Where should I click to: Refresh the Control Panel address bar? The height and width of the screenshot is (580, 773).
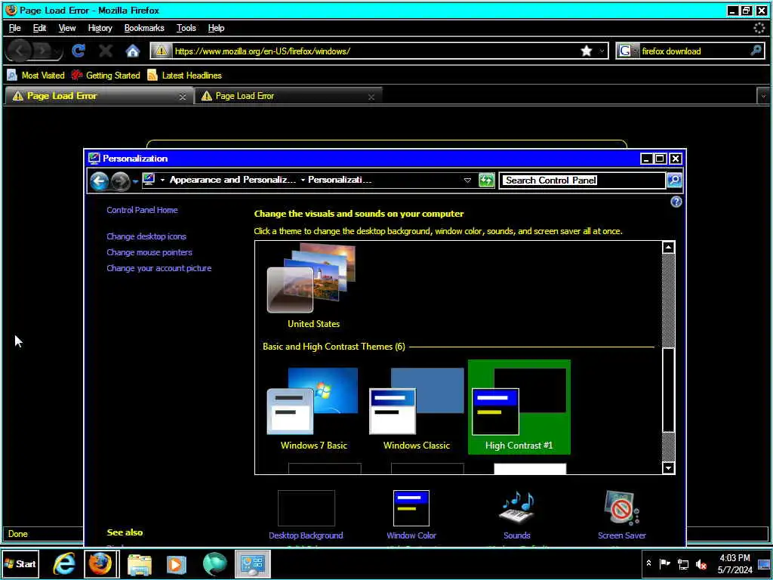pos(486,180)
